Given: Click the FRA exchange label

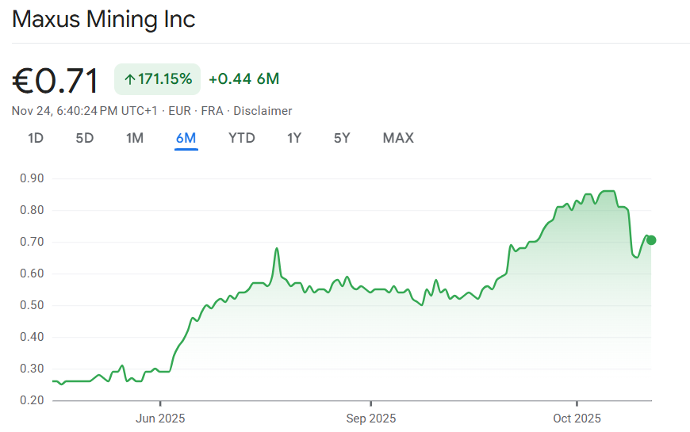Looking at the screenshot, I should click(x=213, y=111).
